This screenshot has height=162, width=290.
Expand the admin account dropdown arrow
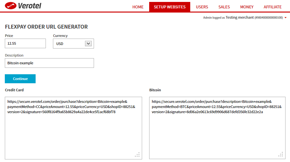pyautogui.click(x=286, y=18)
